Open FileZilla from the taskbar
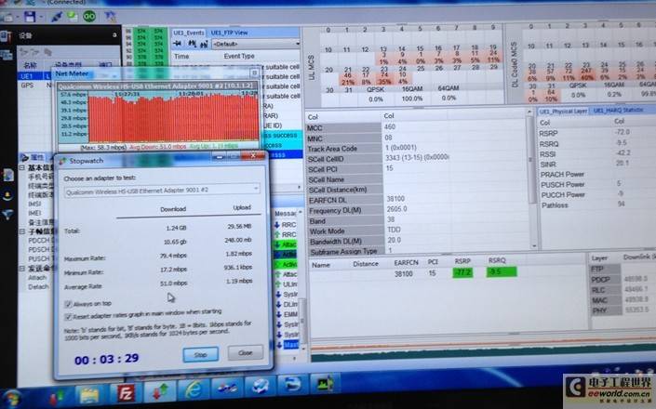 [126, 393]
